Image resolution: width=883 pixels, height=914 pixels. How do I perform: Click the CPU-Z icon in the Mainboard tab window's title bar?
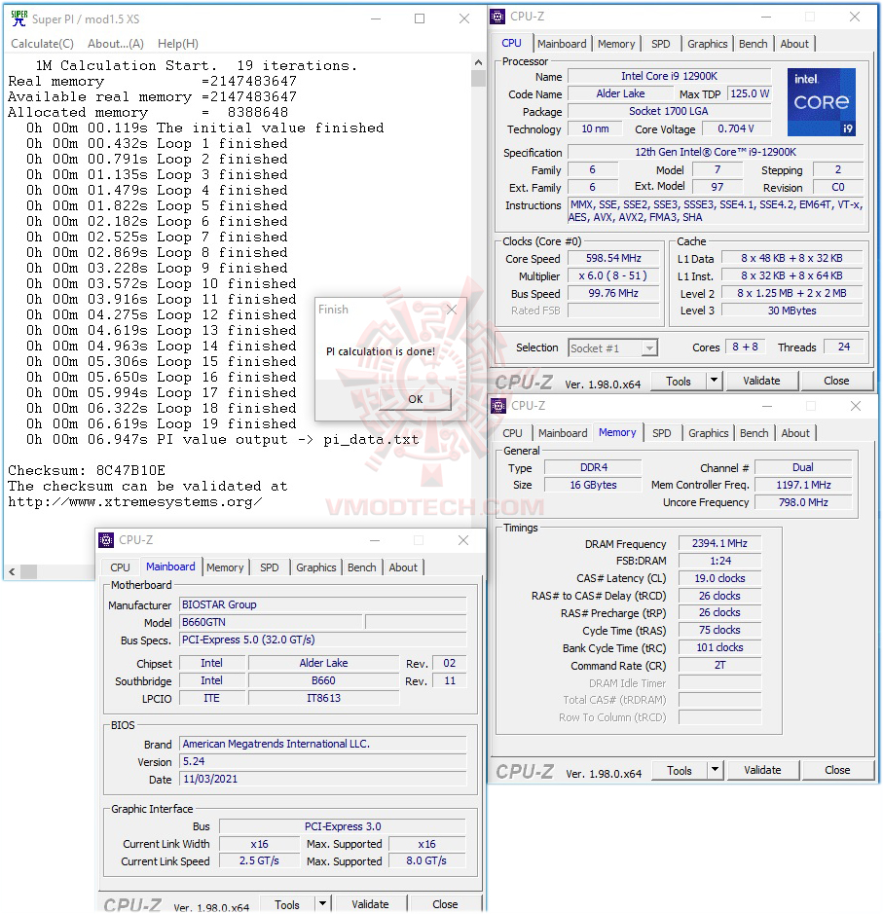click(106, 540)
